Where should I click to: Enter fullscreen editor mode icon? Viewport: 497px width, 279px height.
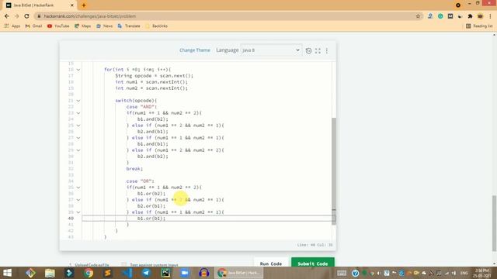click(318, 50)
